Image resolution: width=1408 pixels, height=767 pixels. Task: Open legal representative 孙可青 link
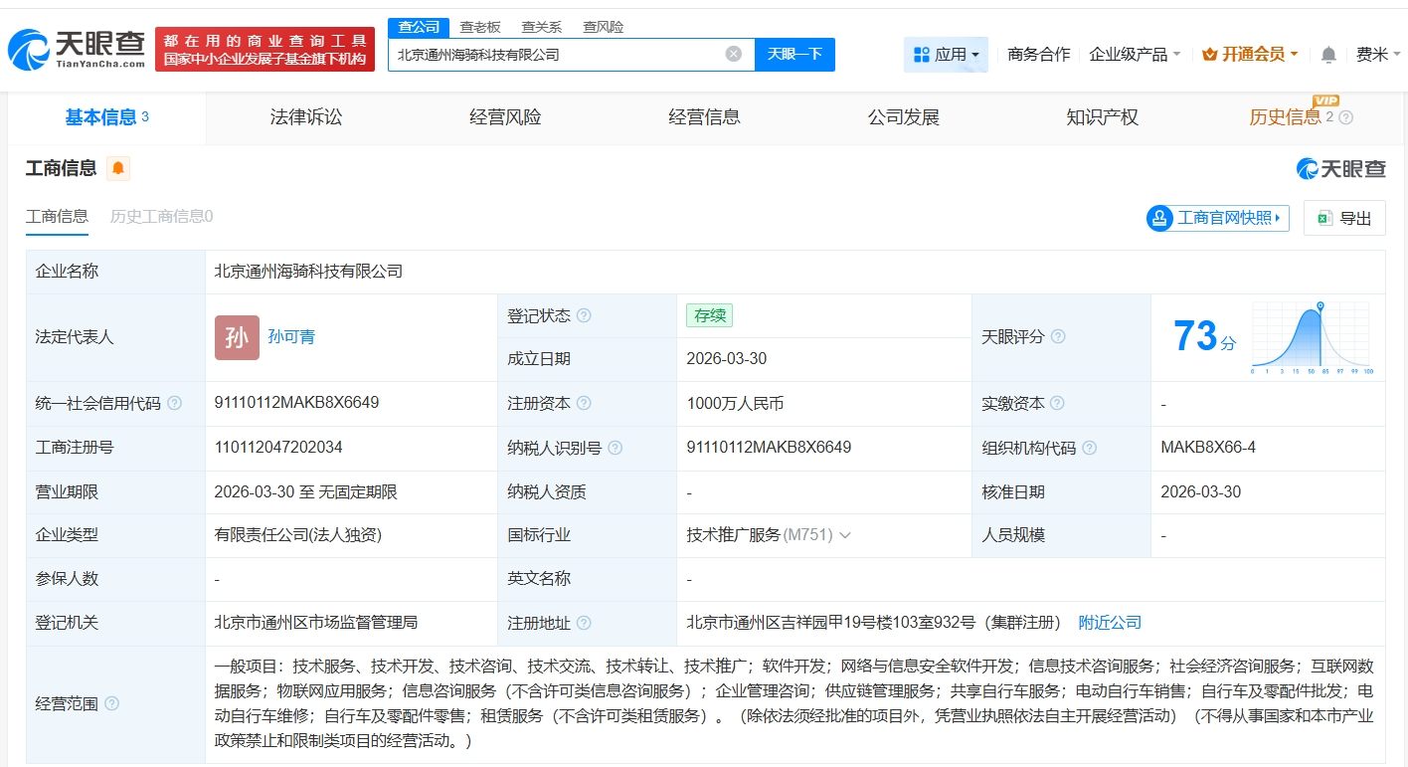pos(291,336)
